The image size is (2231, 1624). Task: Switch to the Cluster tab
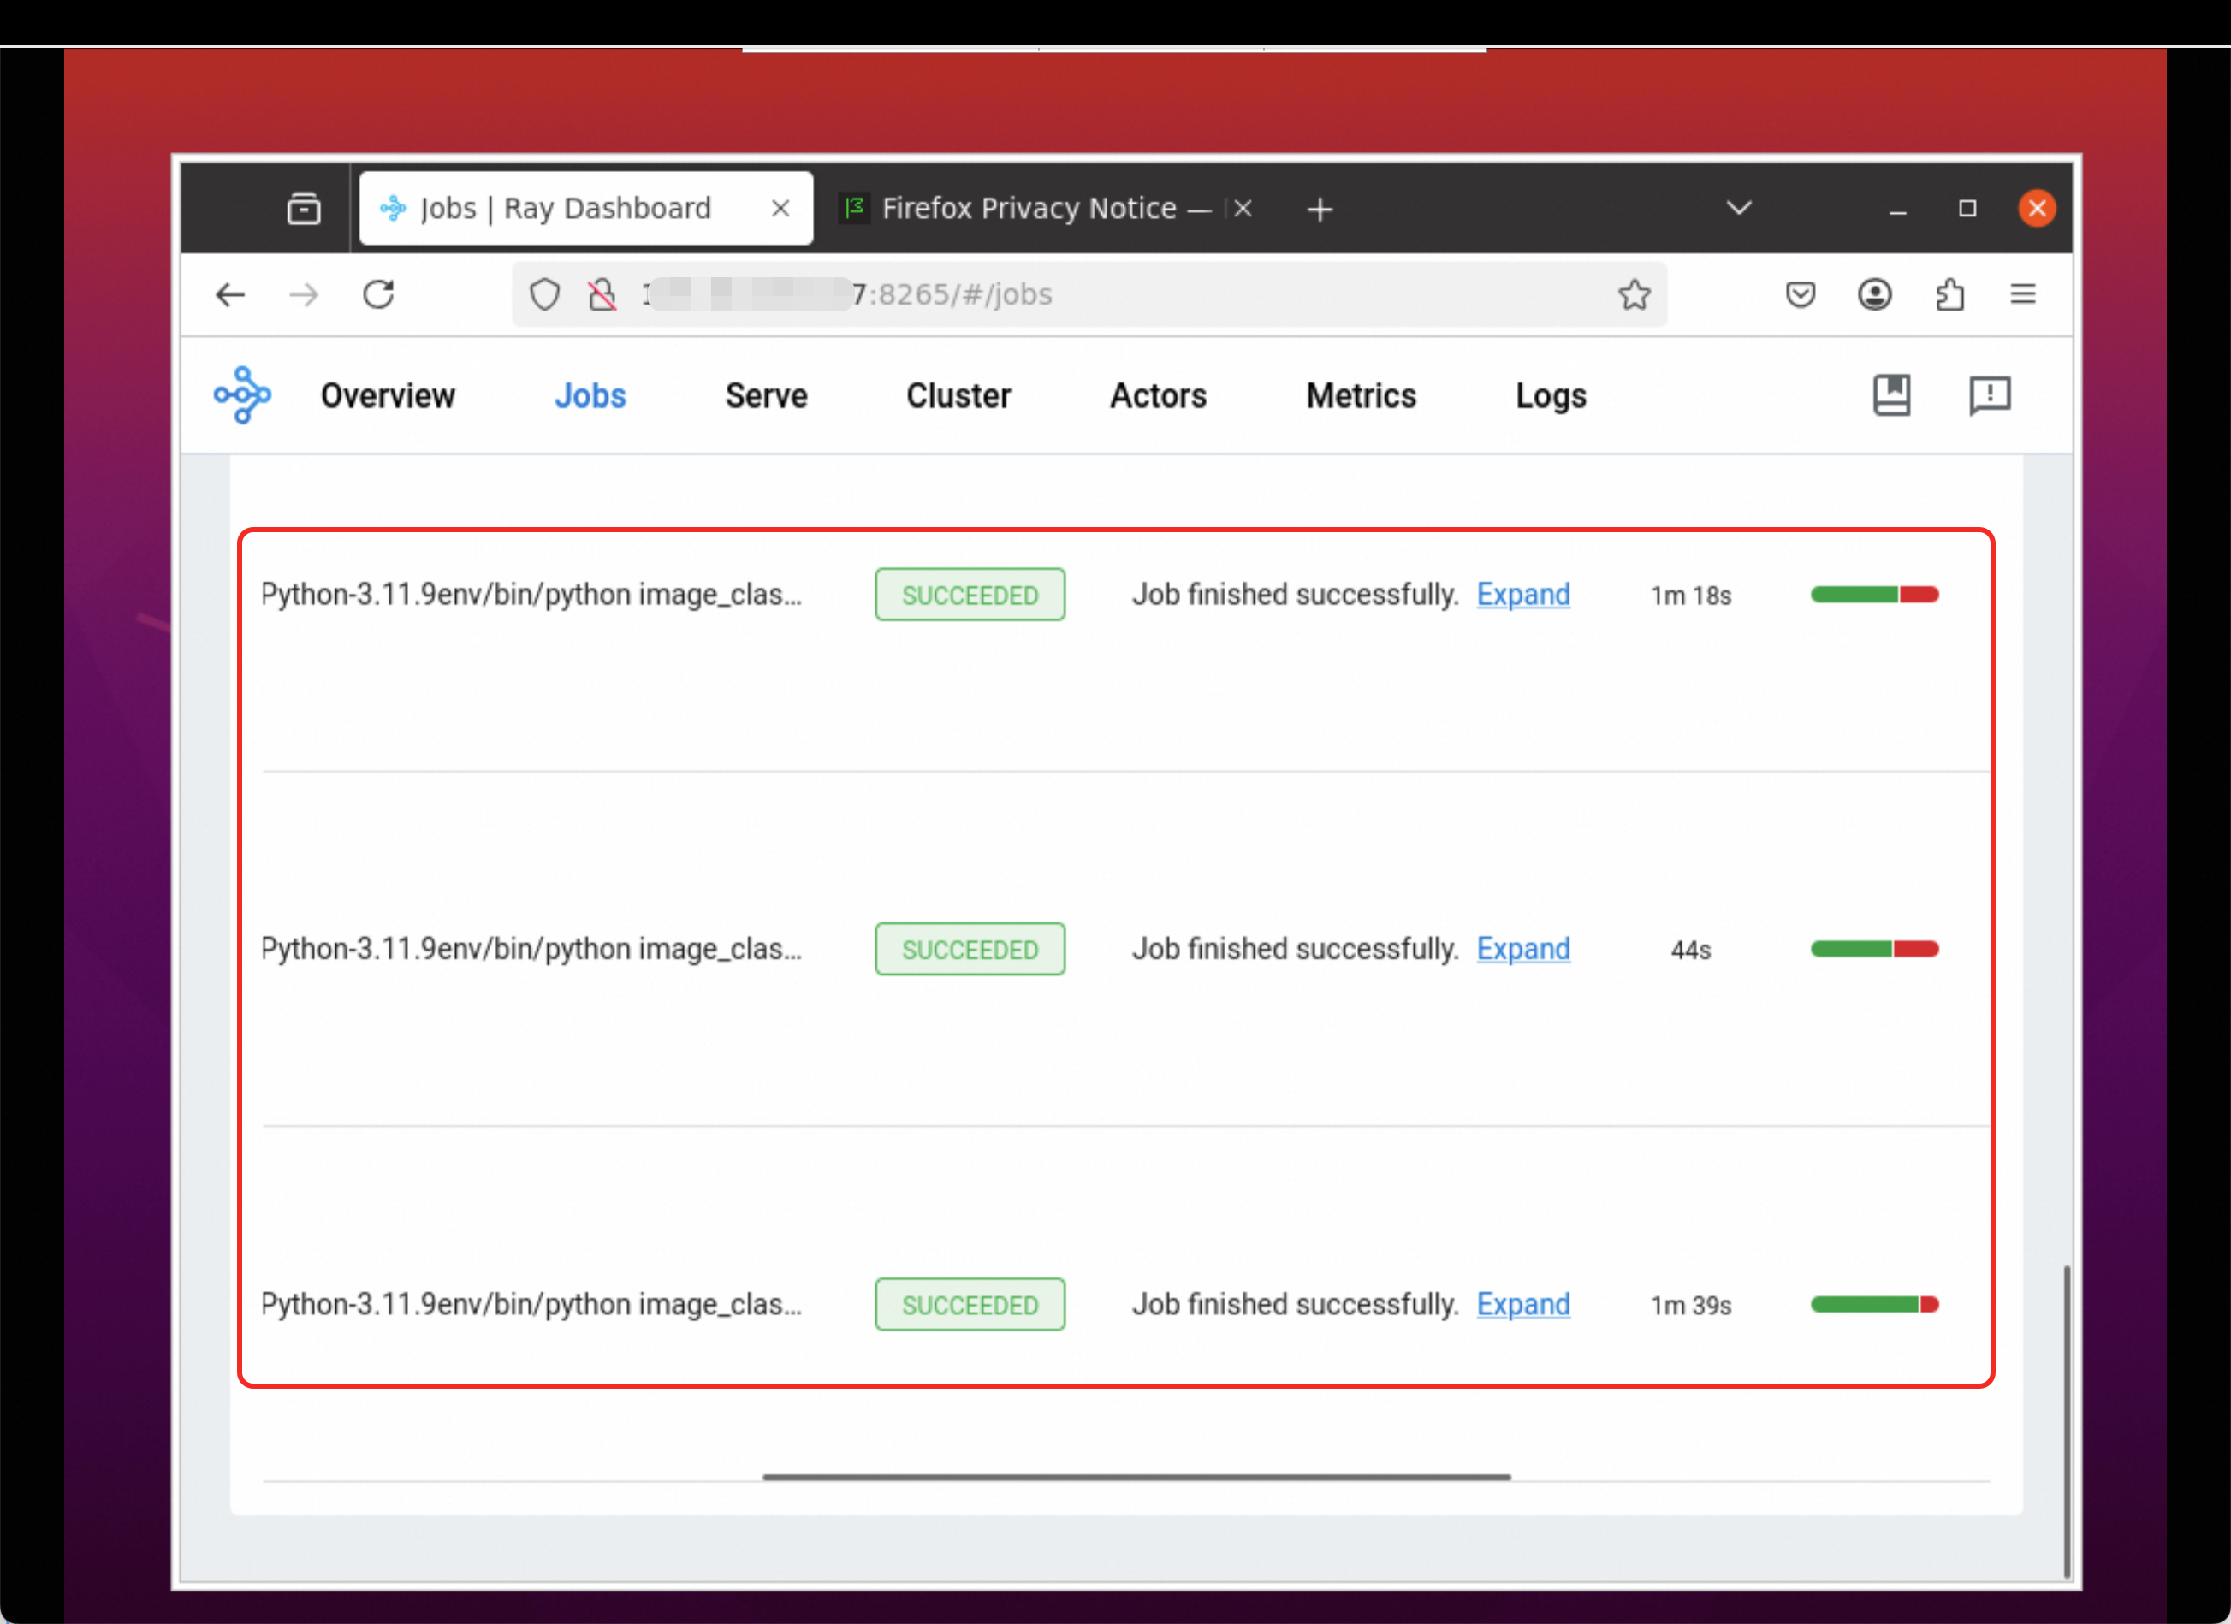[x=958, y=395]
